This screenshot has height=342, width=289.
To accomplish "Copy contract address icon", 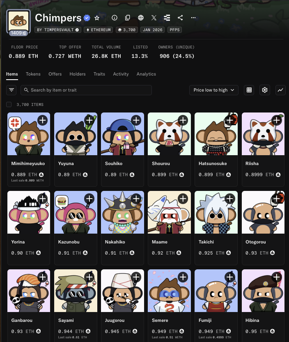I will pyautogui.click(x=128, y=18).
